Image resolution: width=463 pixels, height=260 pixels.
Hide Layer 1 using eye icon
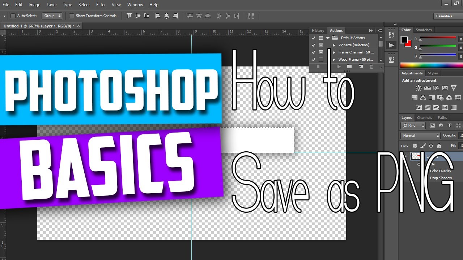click(405, 156)
